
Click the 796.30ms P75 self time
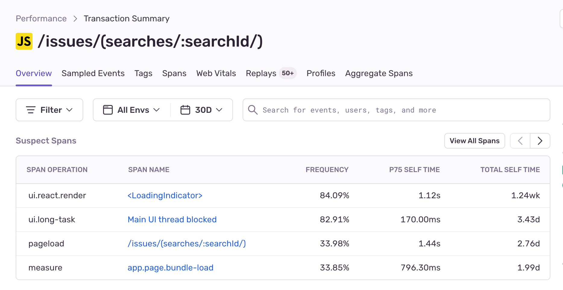click(420, 268)
